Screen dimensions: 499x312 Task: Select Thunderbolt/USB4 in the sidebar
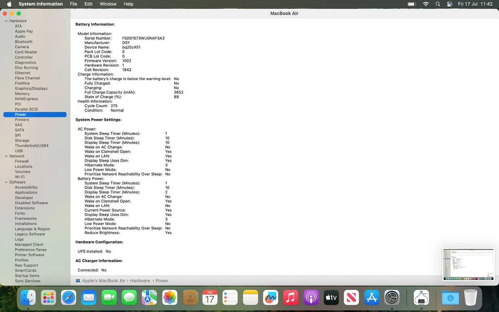[x=31, y=146]
